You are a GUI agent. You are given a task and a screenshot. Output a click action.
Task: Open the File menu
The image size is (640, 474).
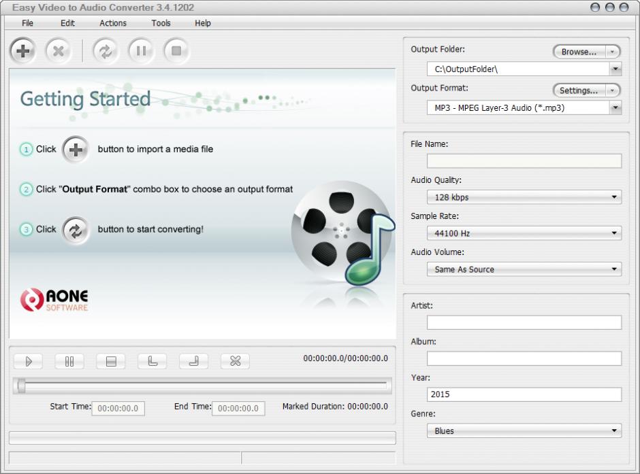27,23
